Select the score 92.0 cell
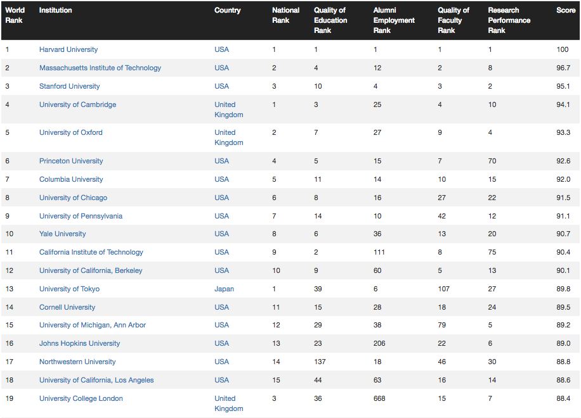 coord(563,179)
